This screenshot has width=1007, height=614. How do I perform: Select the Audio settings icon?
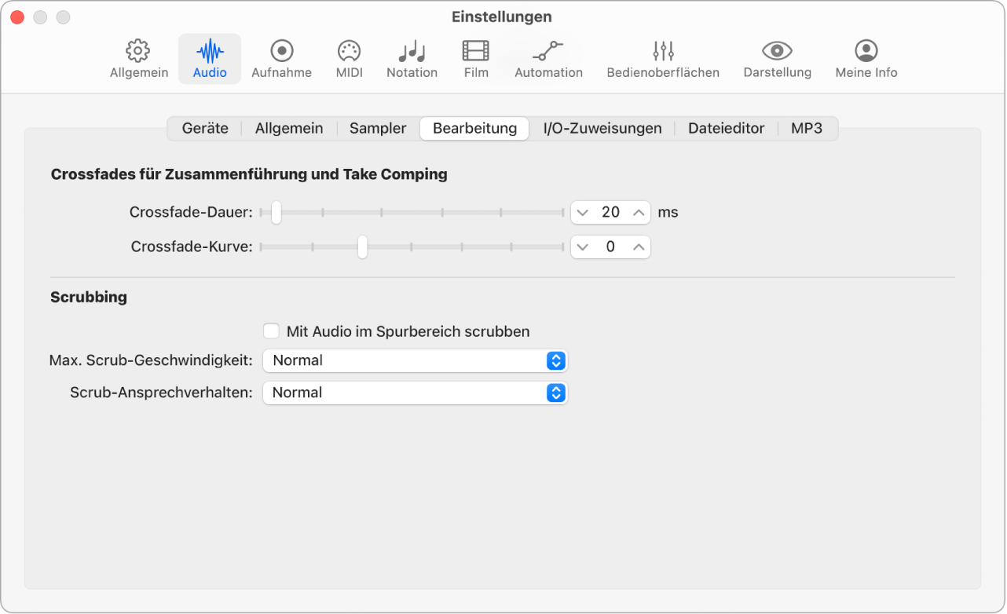pos(209,58)
